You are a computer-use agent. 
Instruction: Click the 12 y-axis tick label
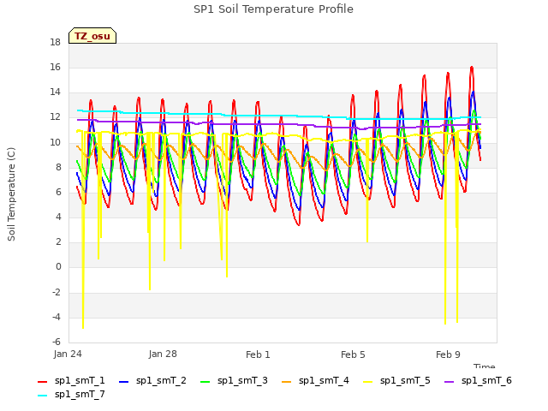coord(55,117)
